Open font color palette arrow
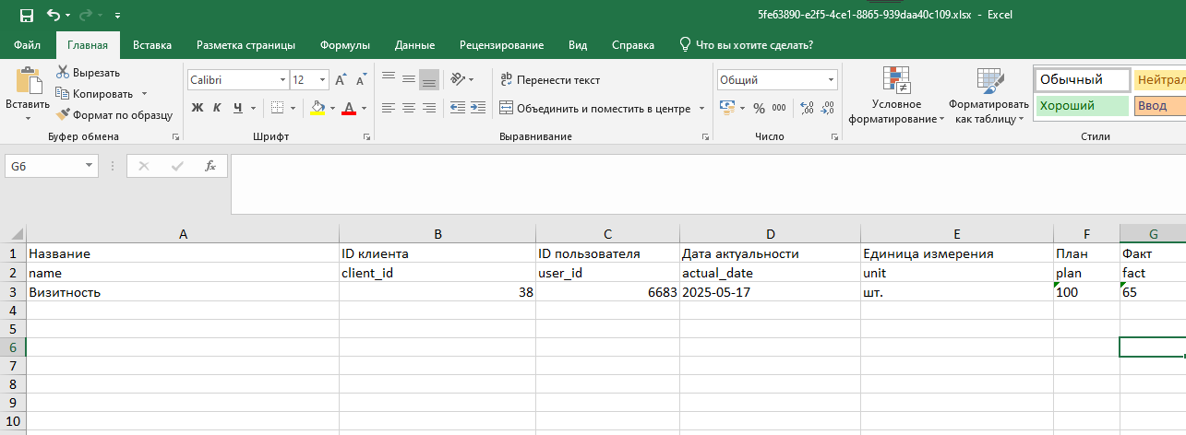1186x435 pixels. coord(365,108)
